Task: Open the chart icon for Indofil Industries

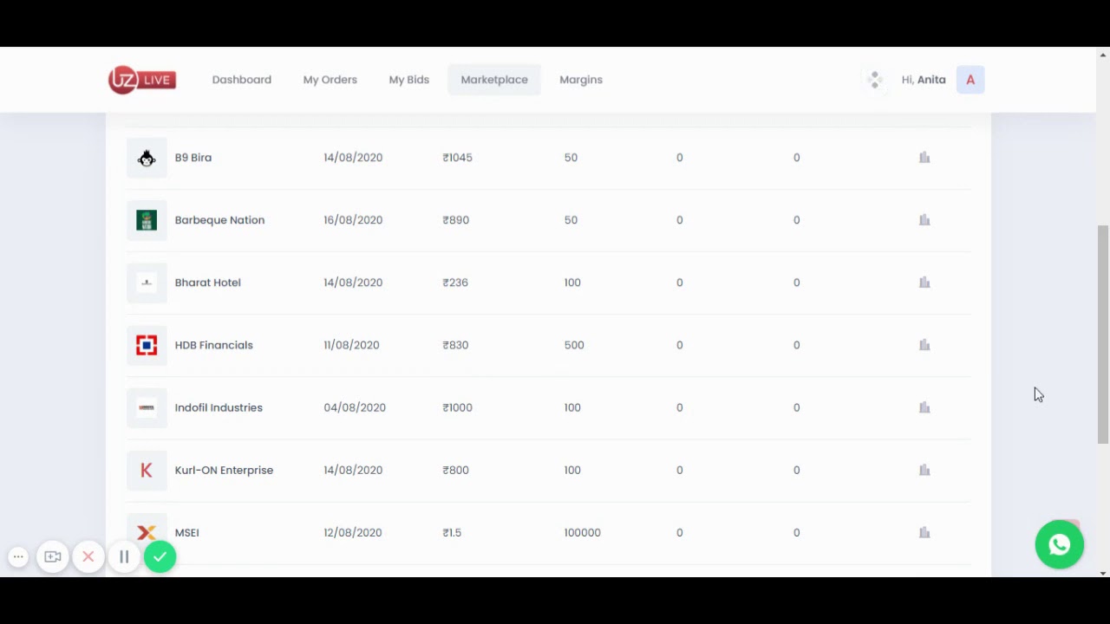Action: [924, 407]
